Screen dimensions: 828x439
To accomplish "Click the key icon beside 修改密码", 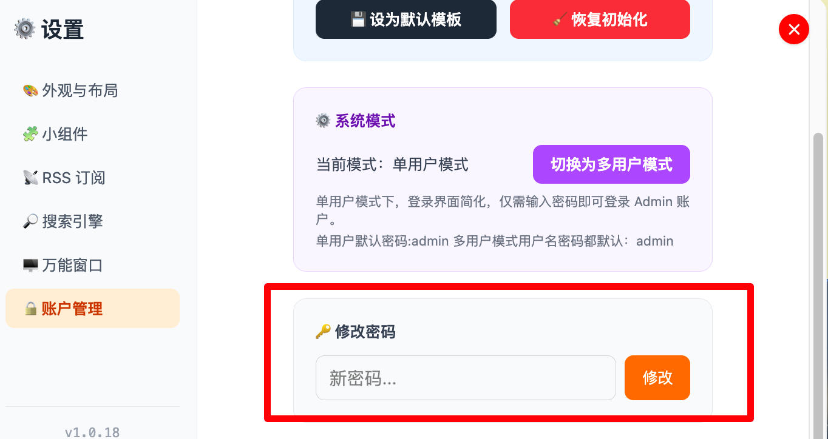I will coord(323,332).
